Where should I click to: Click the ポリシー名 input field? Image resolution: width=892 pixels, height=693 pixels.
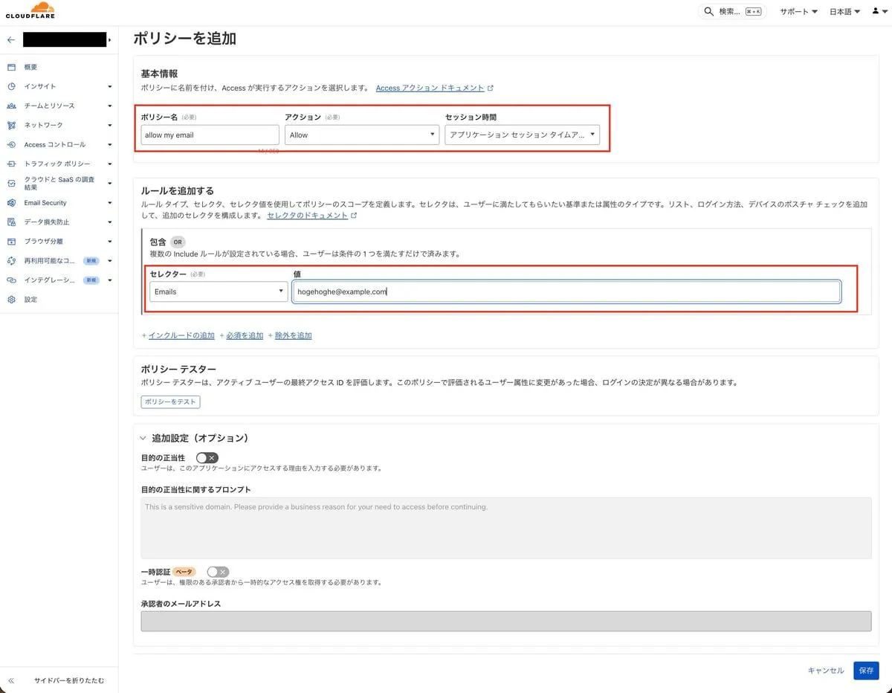point(210,135)
